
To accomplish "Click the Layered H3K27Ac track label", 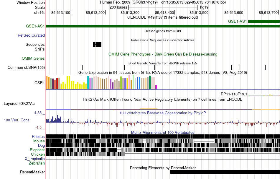I will pyautogui.click(x=19, y=104).
